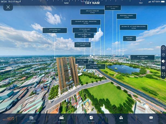166x124 pixels.
Task: Select the 360° view tab
Action: pyautogui.click(x=61, y=118)
